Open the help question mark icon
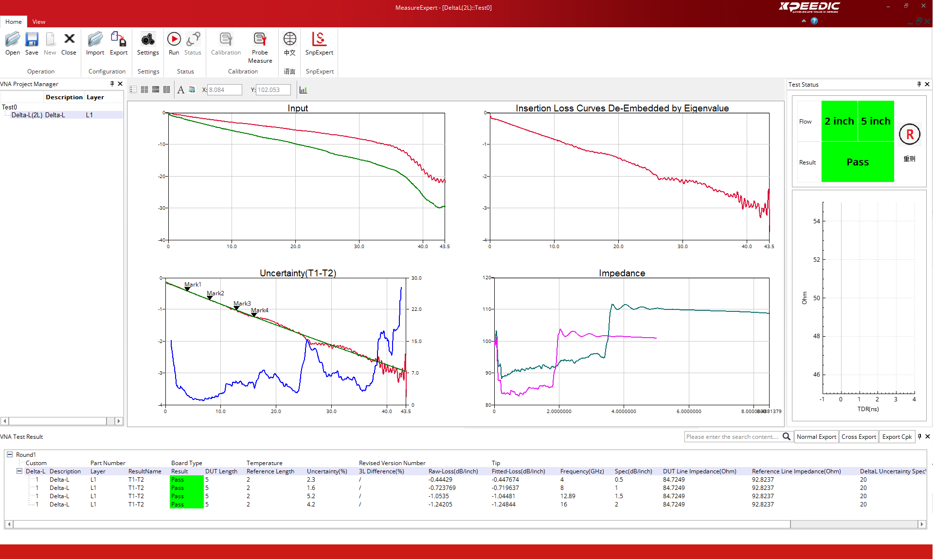 pyautogui.click(x=814, y=21)
